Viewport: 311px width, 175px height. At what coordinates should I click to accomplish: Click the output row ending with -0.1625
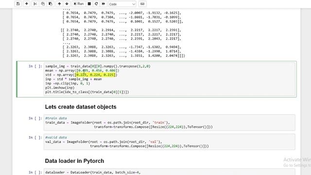122,13
